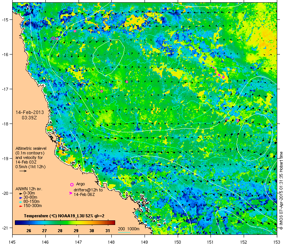Click the 'Temperature (°C) NOAA19_L3U 52% ql>=2' title
This screenshot has width=286, height=244.
pos(64,216)
